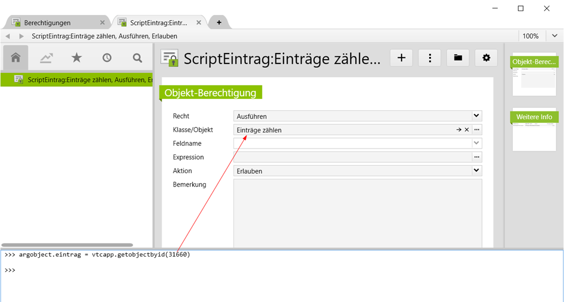Screen dimensions: 564x302
Task: Open a new tab with plus
Action: [219, 23]
